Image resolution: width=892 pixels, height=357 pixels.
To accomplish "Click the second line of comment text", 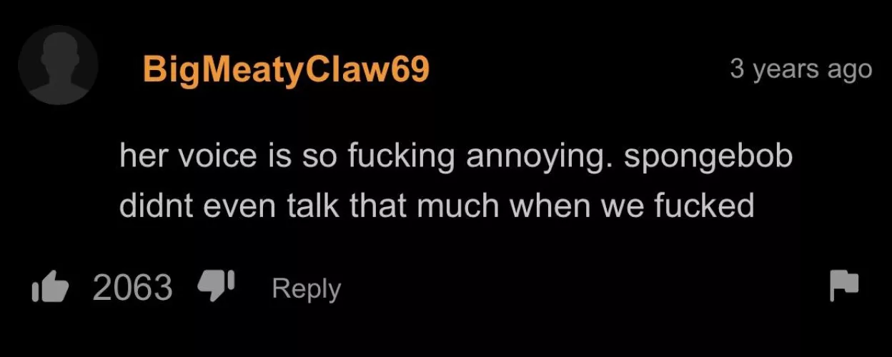I will coord(436,205).
